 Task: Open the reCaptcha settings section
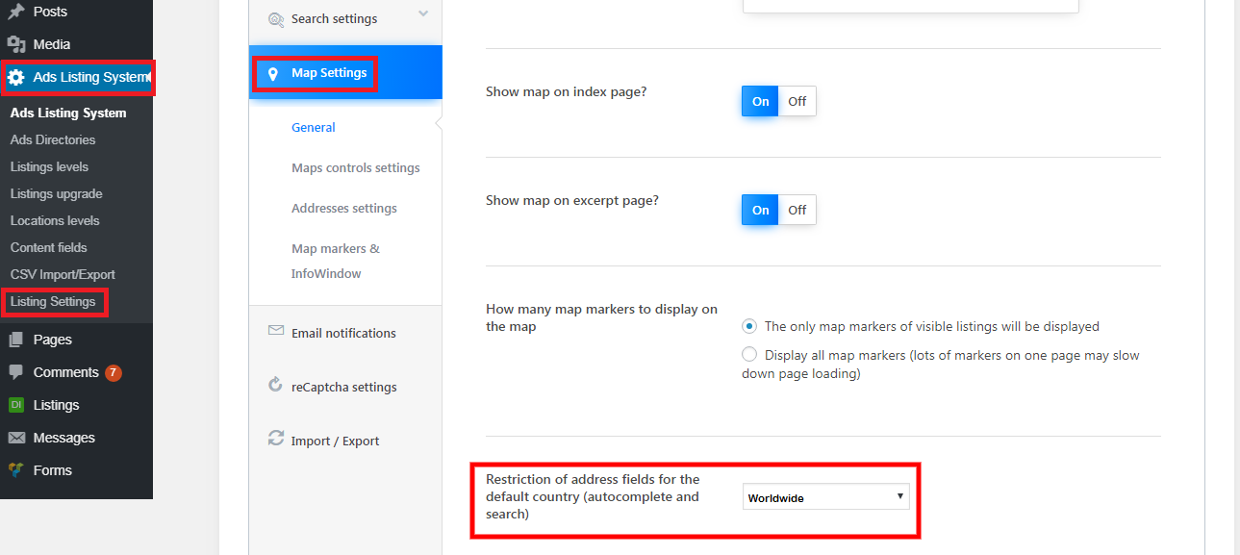(x=345, y=387)
